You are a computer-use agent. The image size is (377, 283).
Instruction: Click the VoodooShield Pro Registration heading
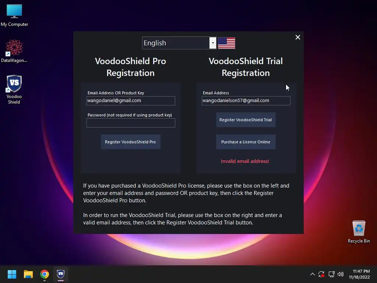[x=131, y=67]
